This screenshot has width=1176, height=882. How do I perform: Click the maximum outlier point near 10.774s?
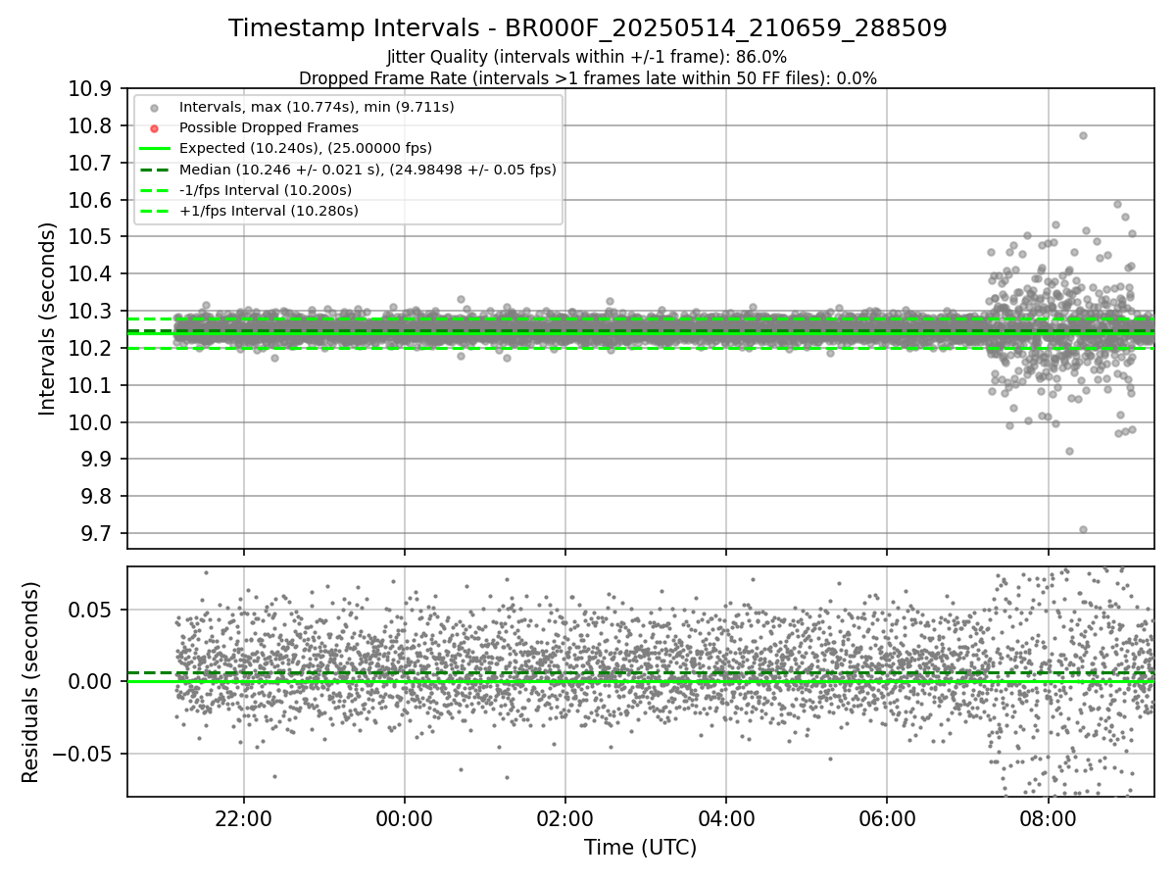[1083, 135]
